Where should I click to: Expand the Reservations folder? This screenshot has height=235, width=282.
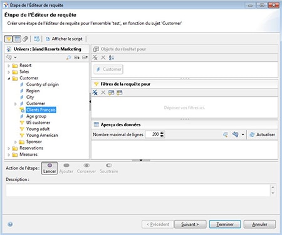[x=9, y=148]
